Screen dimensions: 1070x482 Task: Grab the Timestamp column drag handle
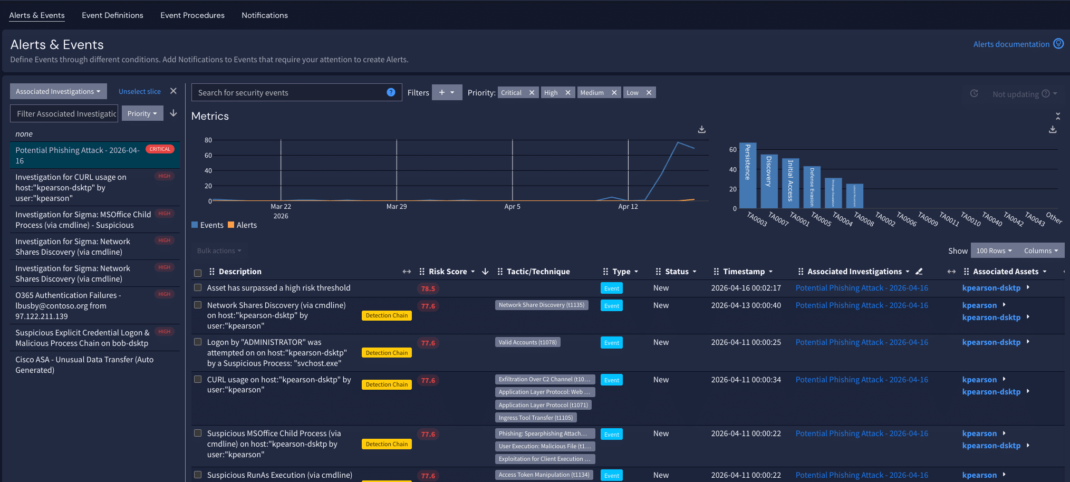pyautogui.click(x=716, y=272)
